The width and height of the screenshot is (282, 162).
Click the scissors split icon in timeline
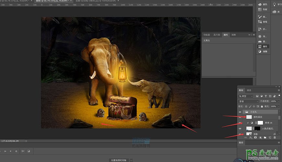pos(23,151)
